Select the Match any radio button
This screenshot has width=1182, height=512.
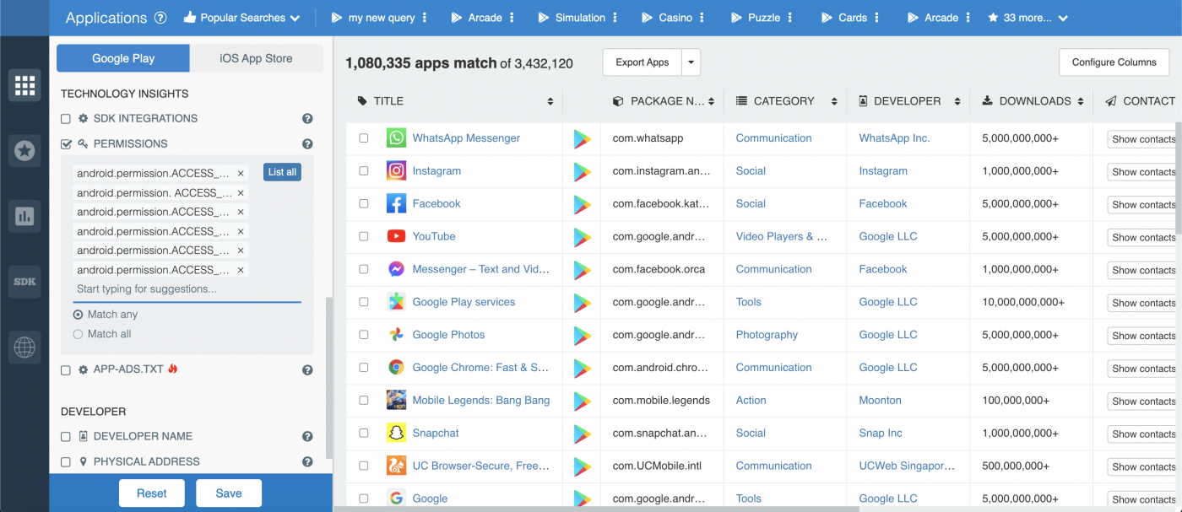[79, 315]
